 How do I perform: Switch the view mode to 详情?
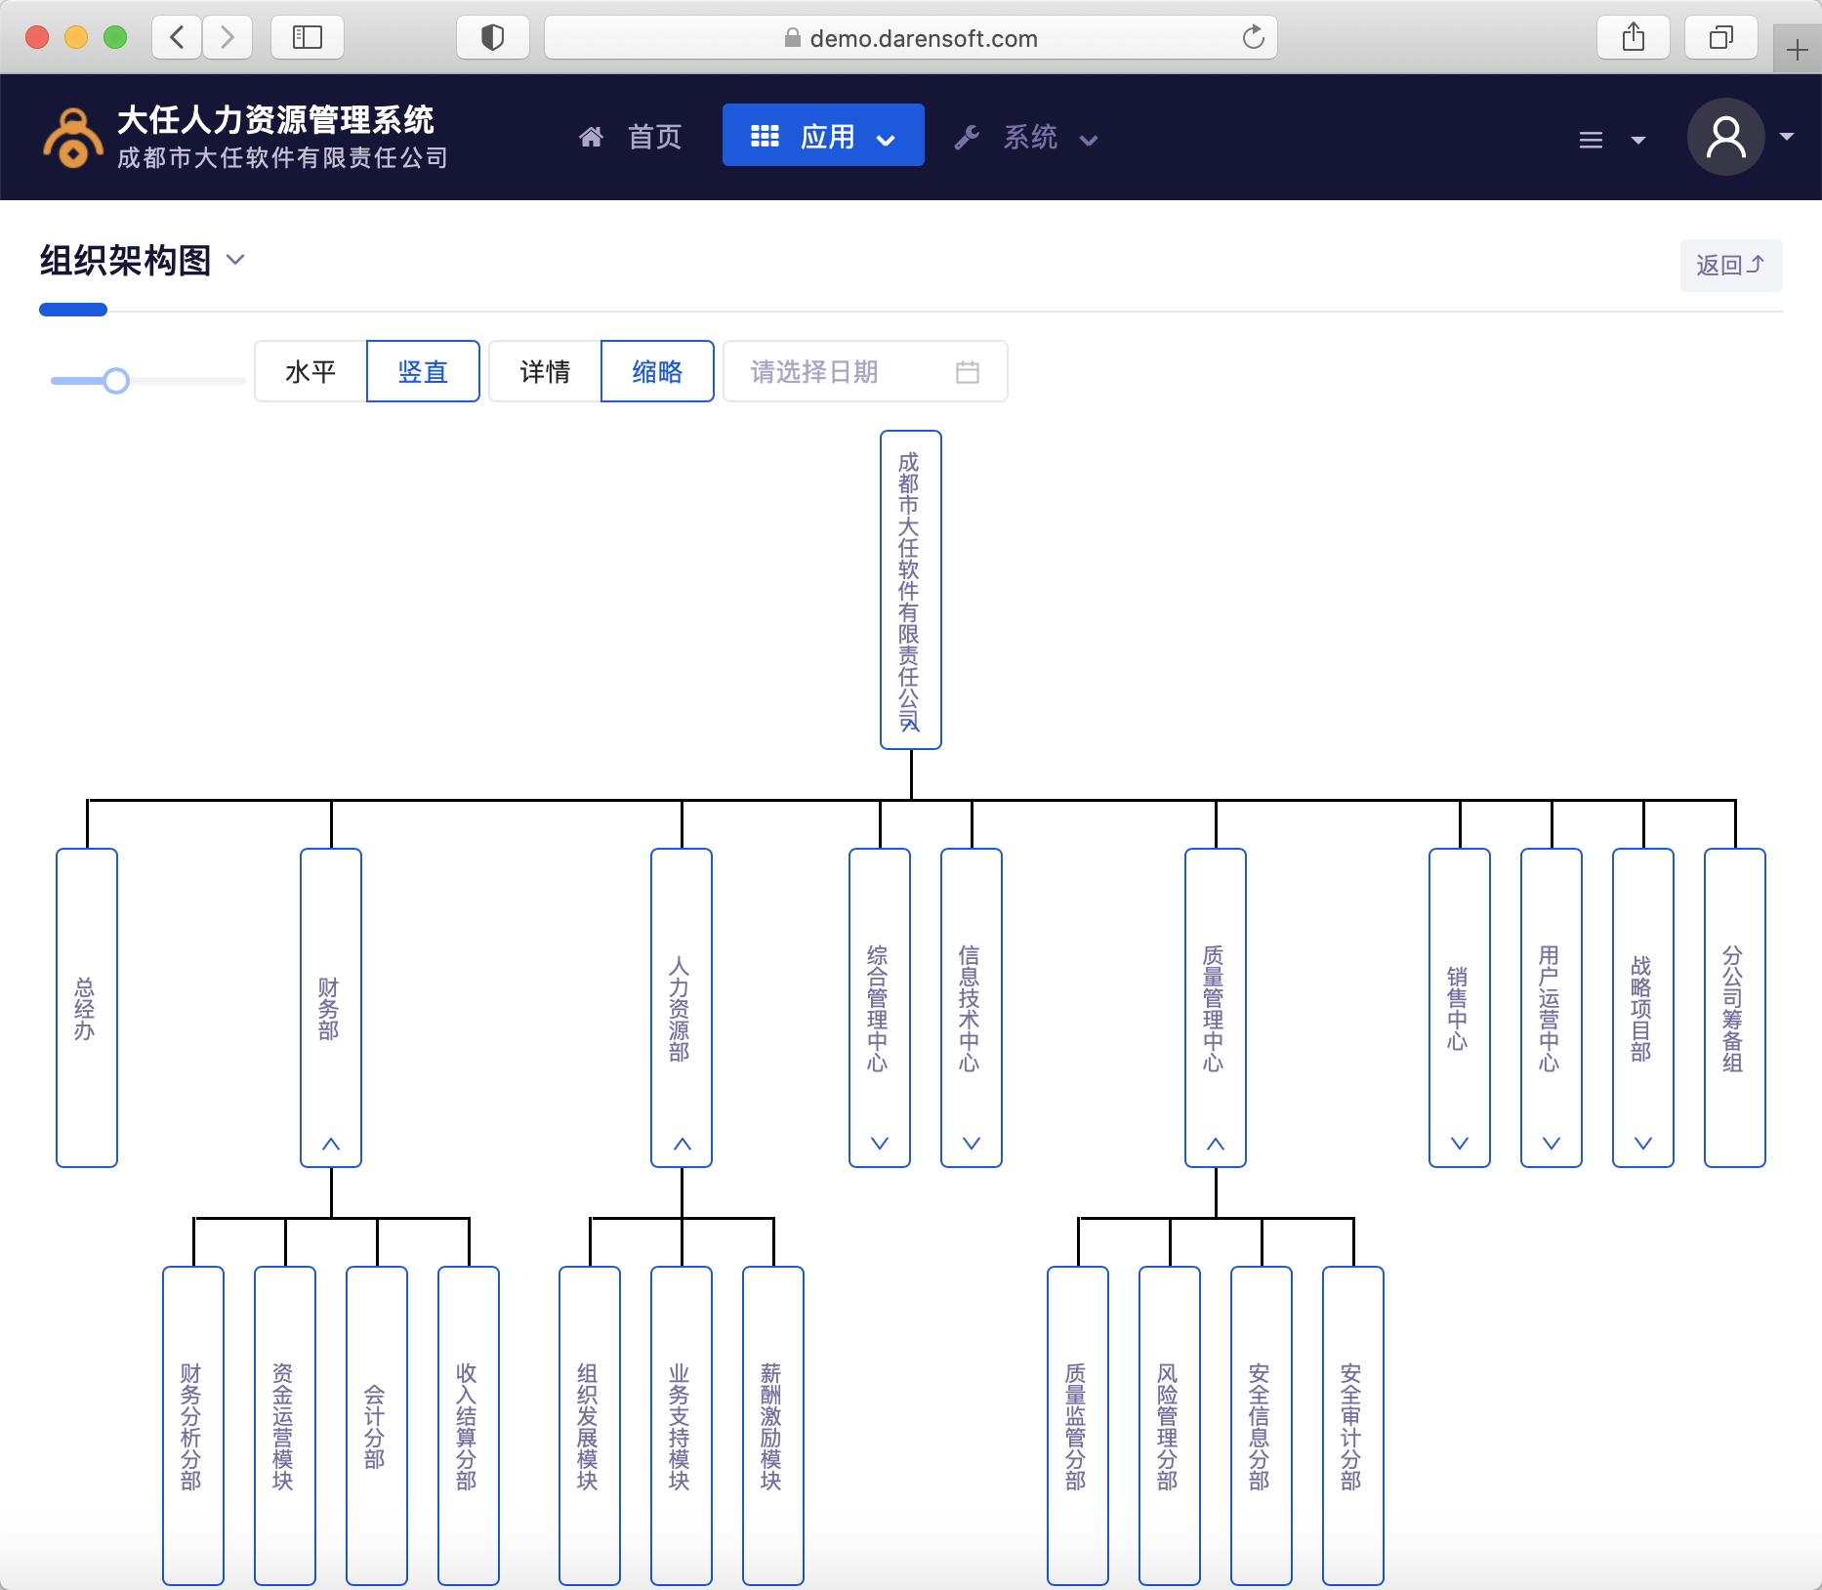click(544, 371)
